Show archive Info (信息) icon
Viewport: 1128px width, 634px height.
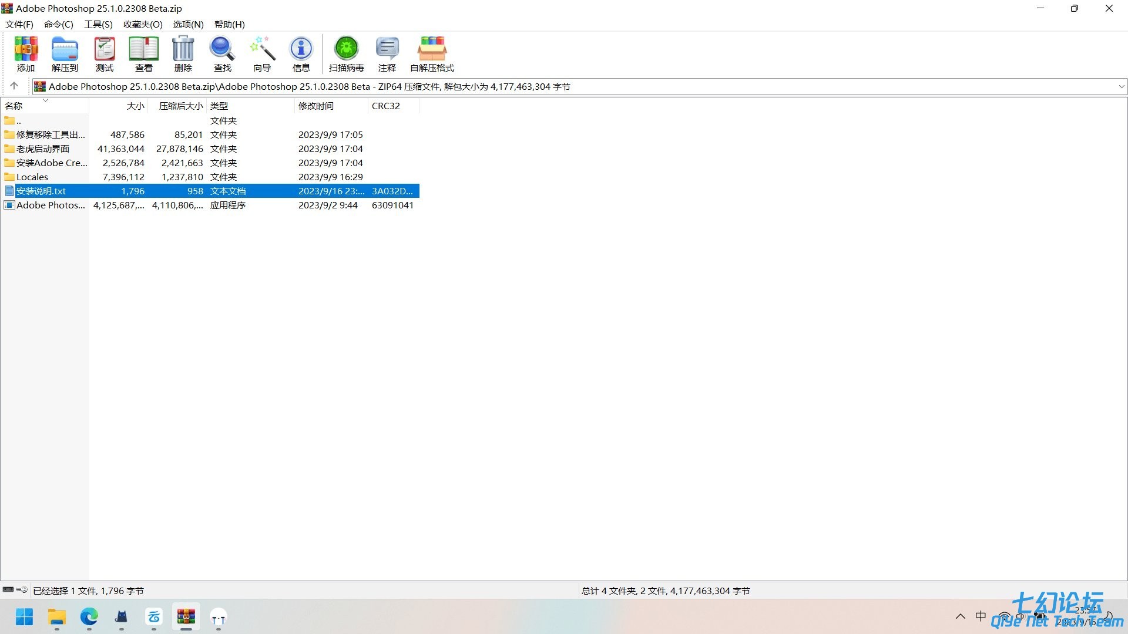tap(301, 54)
